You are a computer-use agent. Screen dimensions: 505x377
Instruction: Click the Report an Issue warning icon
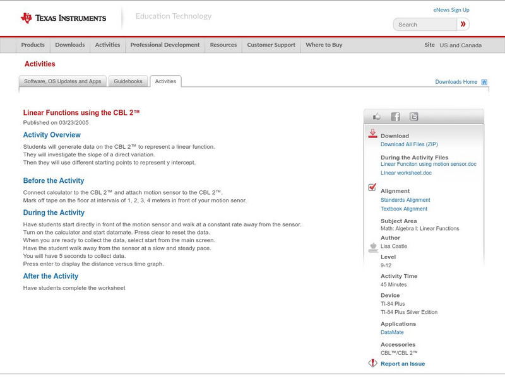(372, 363)
